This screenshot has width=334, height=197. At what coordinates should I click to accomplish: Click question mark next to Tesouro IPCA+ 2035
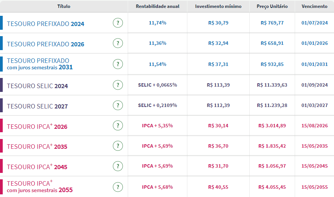[118, 146]
